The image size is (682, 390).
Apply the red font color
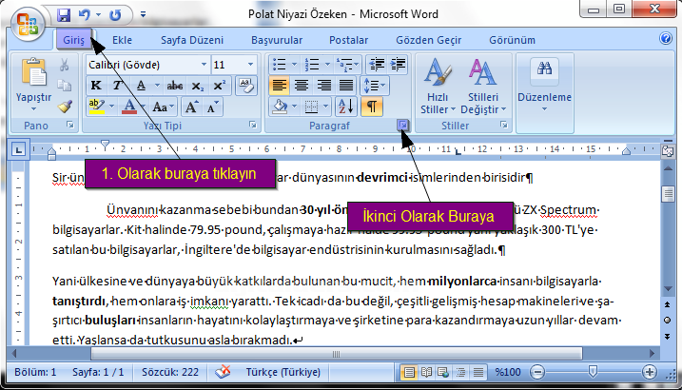(129, 107)
